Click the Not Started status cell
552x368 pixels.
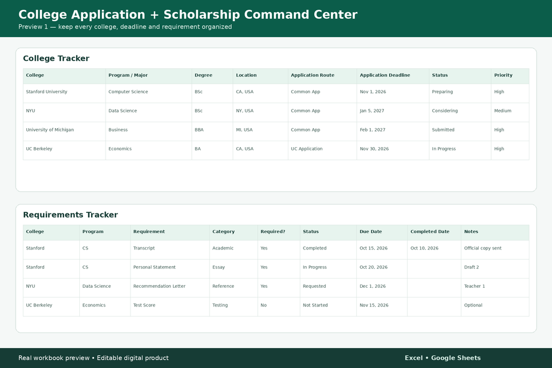(328, 307)
